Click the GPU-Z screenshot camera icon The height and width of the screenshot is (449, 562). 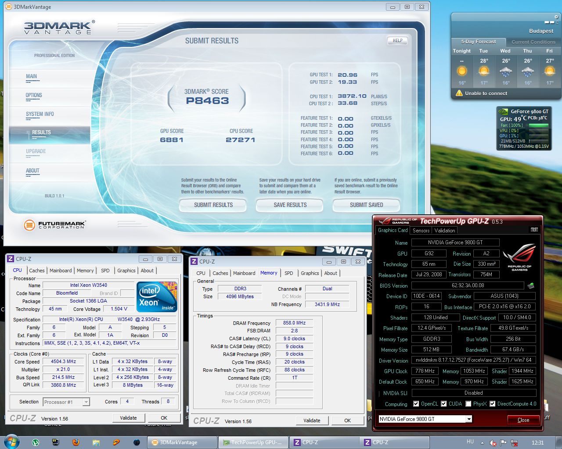click(x=534, y=230)
